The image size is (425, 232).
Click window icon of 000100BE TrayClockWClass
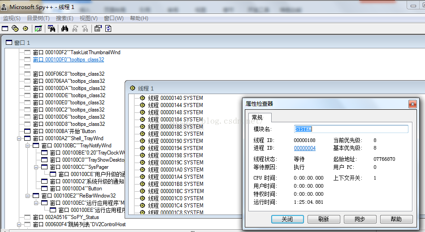click(44, 153)
